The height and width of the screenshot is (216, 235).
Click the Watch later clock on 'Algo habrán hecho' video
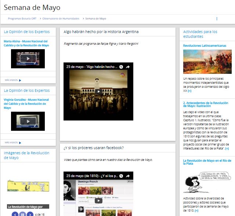[x=121, y=67]
